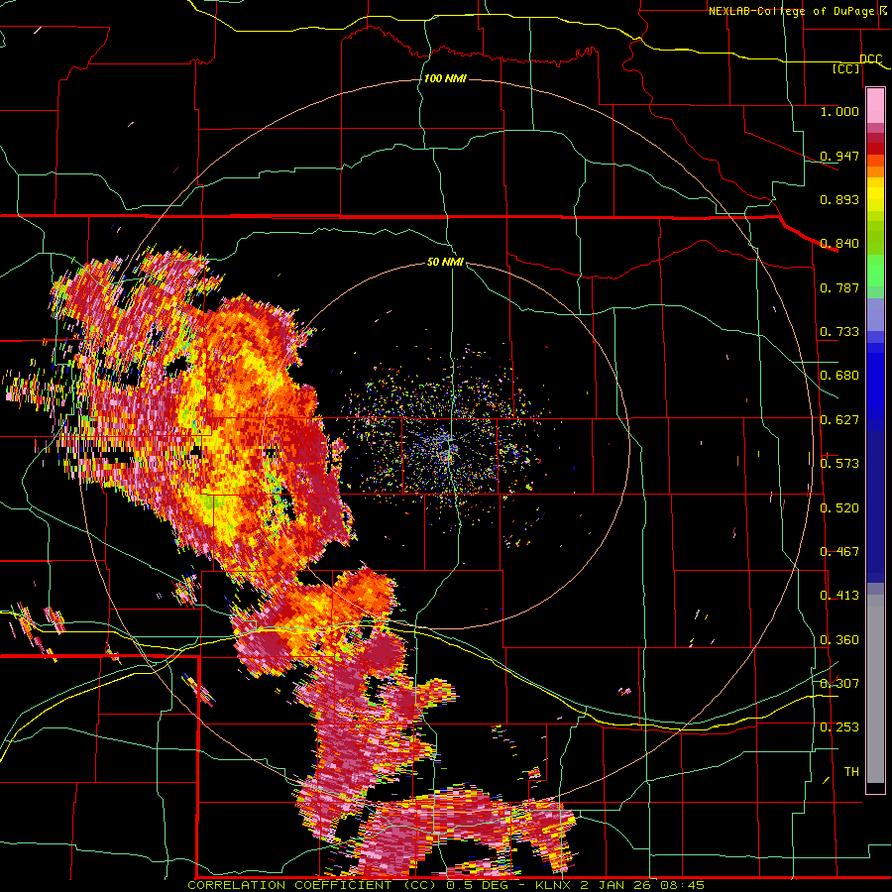Image resolution: width=892 pixels, height=892 pixels.
Task: Click the radar site center point
Action: click(x=449, y=448)
